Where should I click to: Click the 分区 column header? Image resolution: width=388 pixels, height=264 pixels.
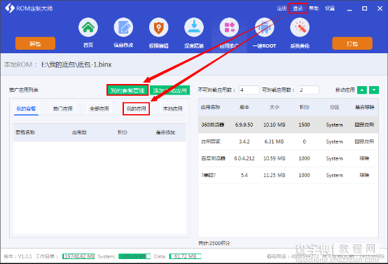pos(334,107)
